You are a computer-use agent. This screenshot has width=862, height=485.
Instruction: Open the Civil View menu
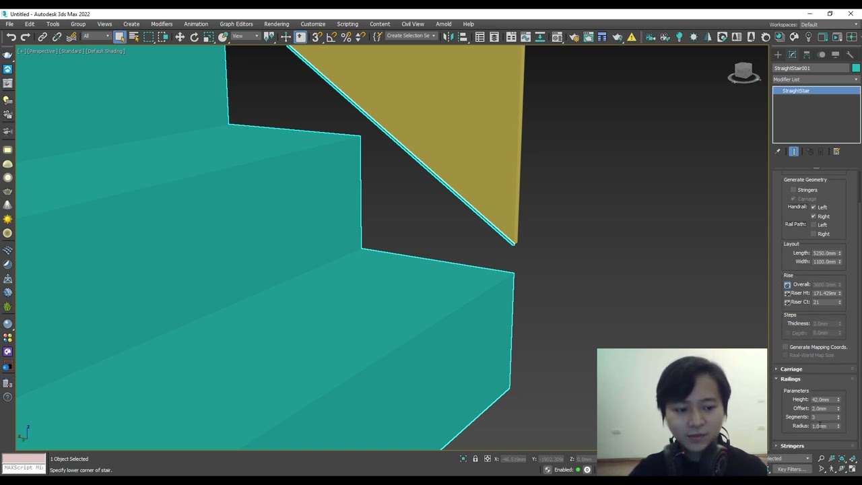(x=413, y=24)
